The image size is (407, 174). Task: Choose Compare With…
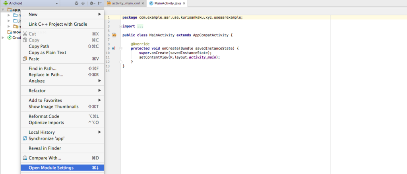tap(62, 158)
